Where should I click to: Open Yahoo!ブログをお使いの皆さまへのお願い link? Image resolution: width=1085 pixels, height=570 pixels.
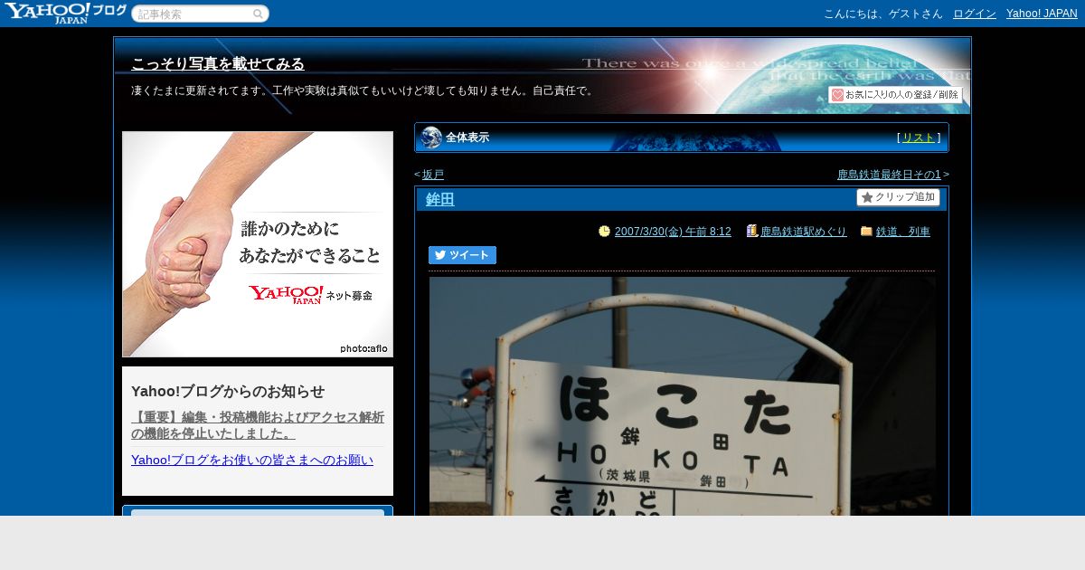coord(252,460)
